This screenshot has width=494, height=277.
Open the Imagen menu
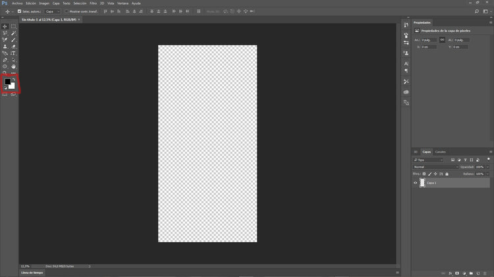coord(44,3)
